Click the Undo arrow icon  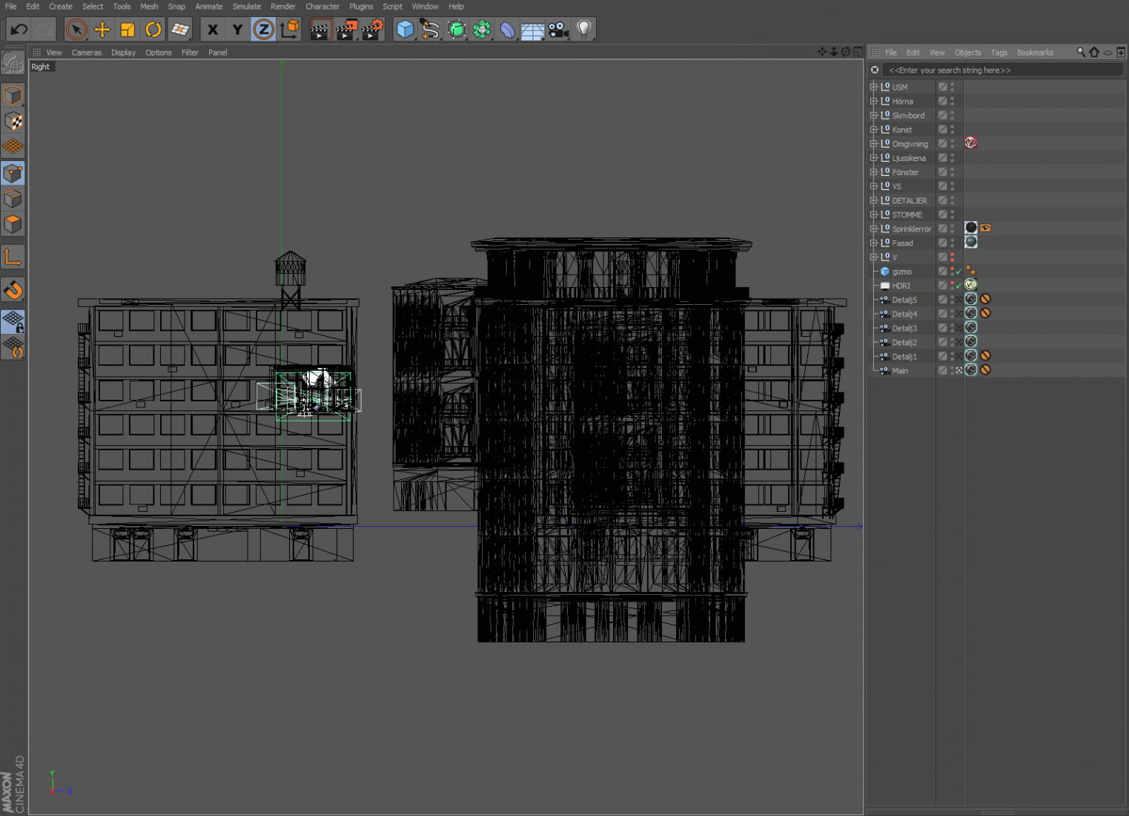[x=19, y=30]
